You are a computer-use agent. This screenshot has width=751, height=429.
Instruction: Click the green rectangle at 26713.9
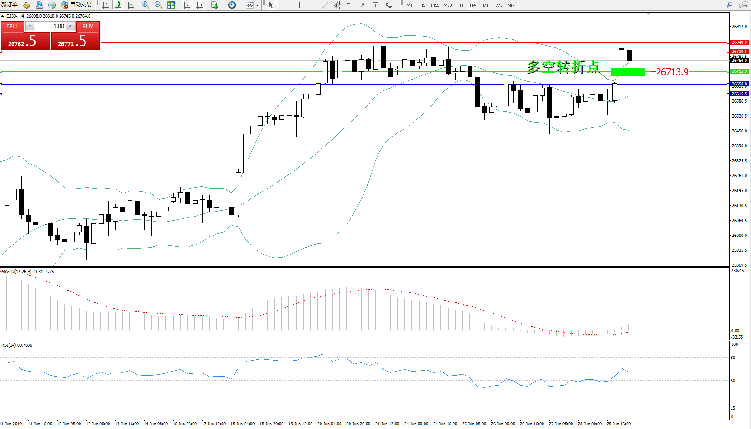[x=628, y=72]
